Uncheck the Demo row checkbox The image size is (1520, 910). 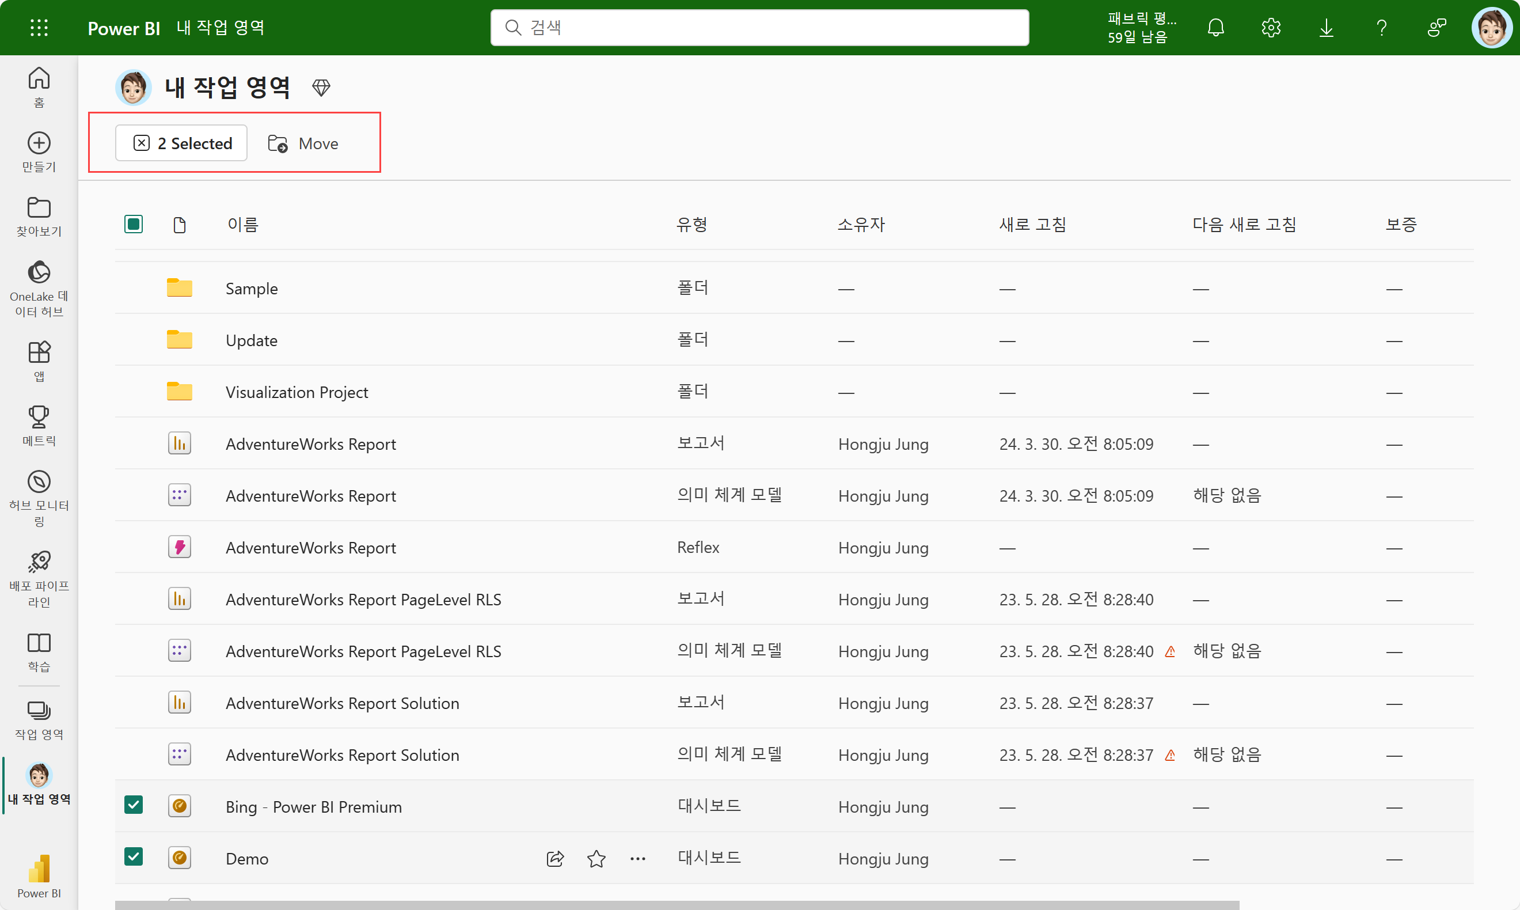click(133, 856)
